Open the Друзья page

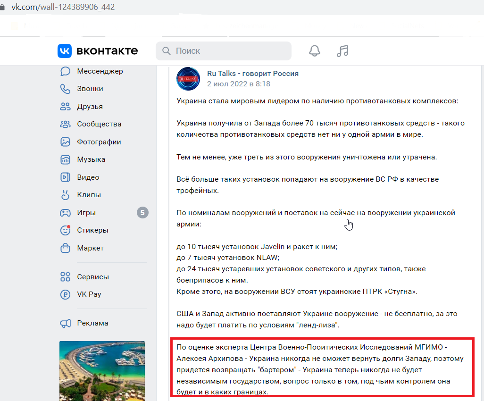pyautogui.click(x=90, y=107)
